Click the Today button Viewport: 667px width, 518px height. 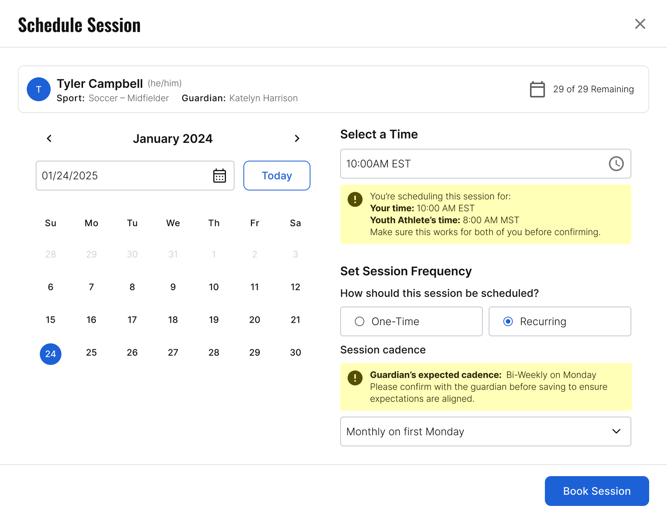pos(277,176)
